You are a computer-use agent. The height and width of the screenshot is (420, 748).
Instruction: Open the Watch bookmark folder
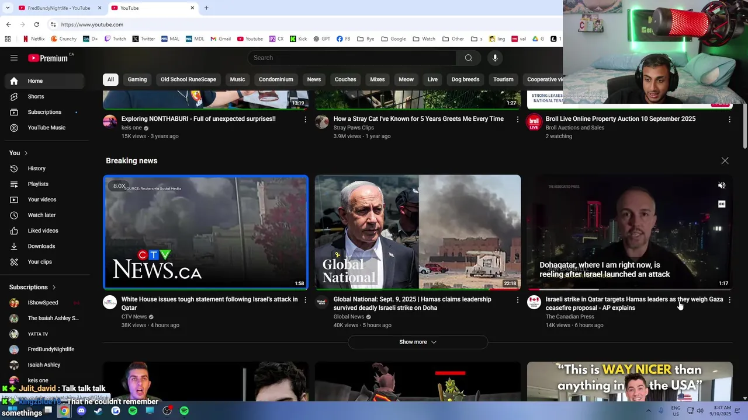click(x=424, y=39)
